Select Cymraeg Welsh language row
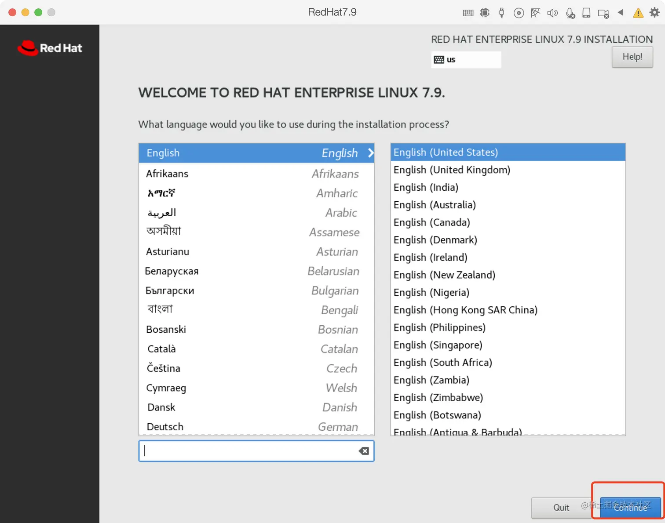 (256, 388)
